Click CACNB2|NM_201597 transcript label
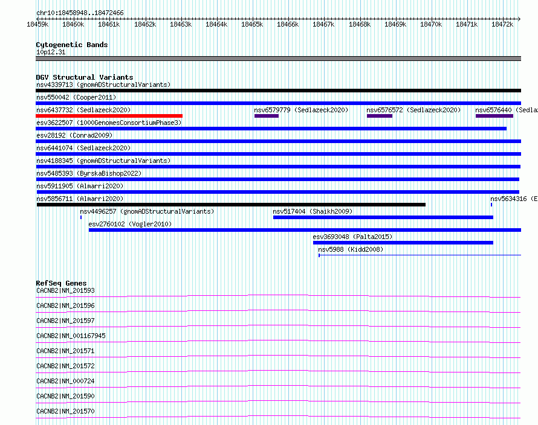The image size is (538, 425). 65,321
